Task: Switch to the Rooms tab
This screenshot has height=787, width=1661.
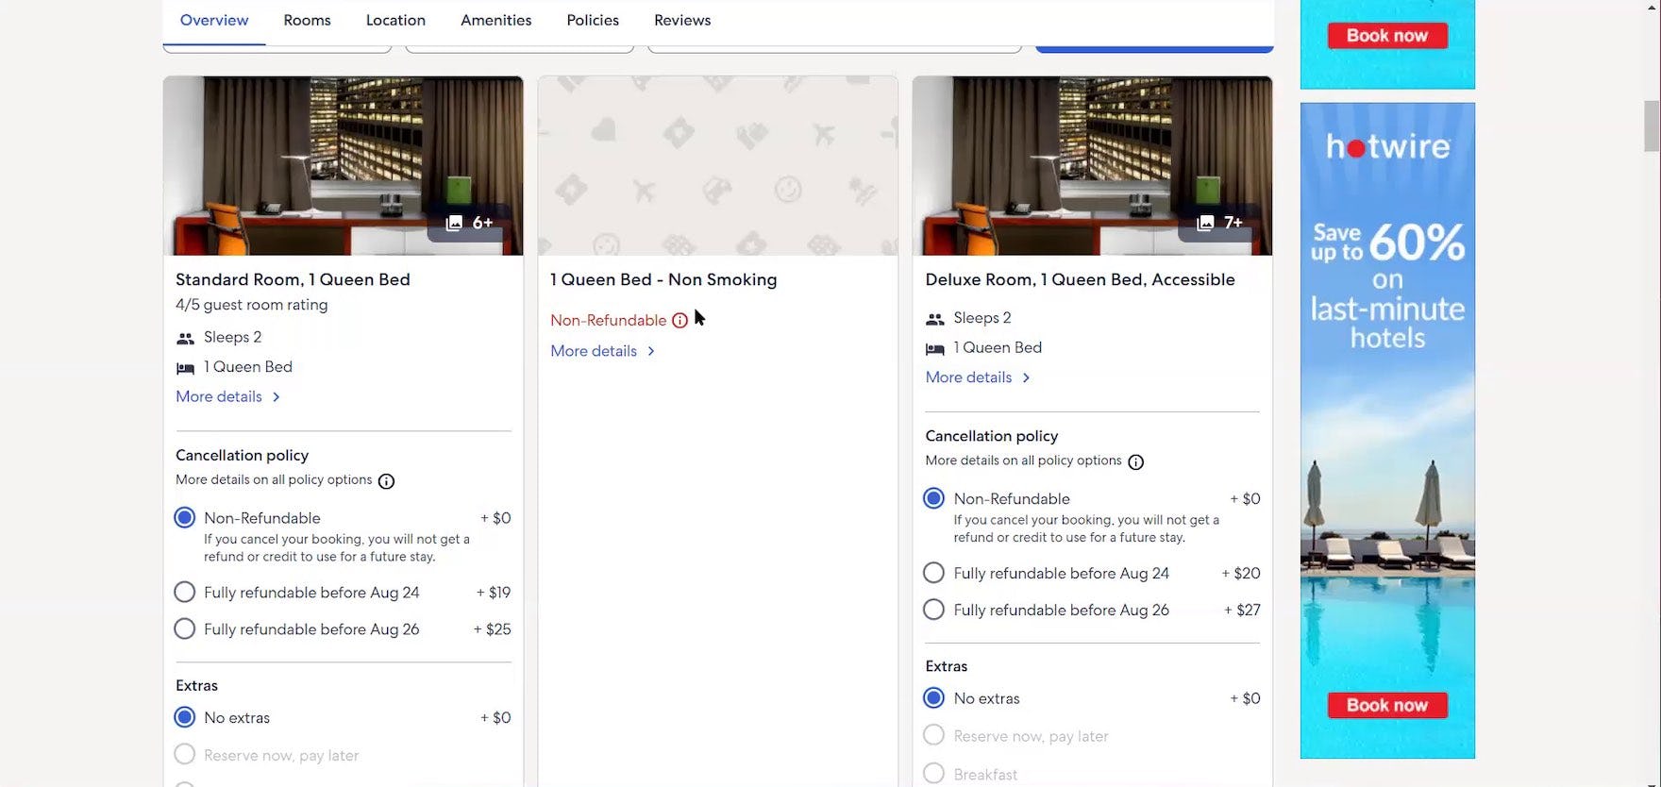Action: click(307, 20)
